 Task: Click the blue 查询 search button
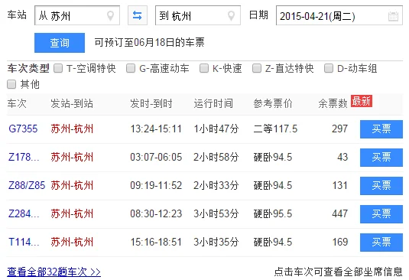tap(60, 43)
